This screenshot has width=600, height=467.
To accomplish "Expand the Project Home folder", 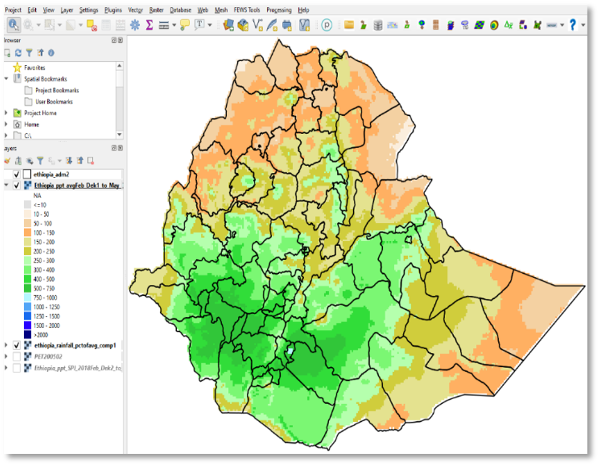I will click(6, 113).
